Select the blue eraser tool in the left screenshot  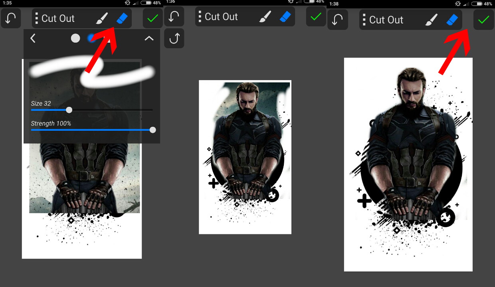(x=122, y=18)
